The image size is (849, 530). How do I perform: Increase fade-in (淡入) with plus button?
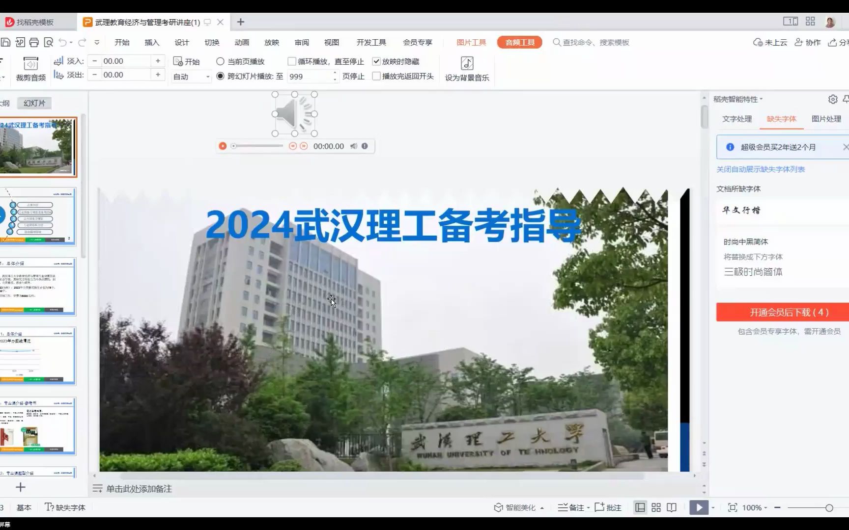(x=158, y=61)
